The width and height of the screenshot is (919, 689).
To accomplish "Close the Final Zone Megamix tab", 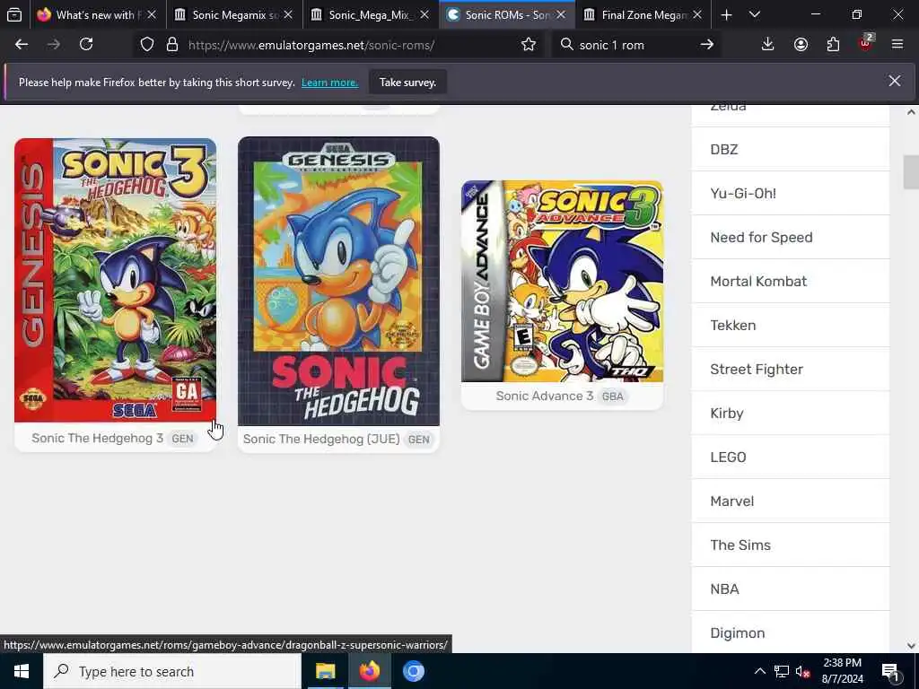I will [x=696, y=14].
